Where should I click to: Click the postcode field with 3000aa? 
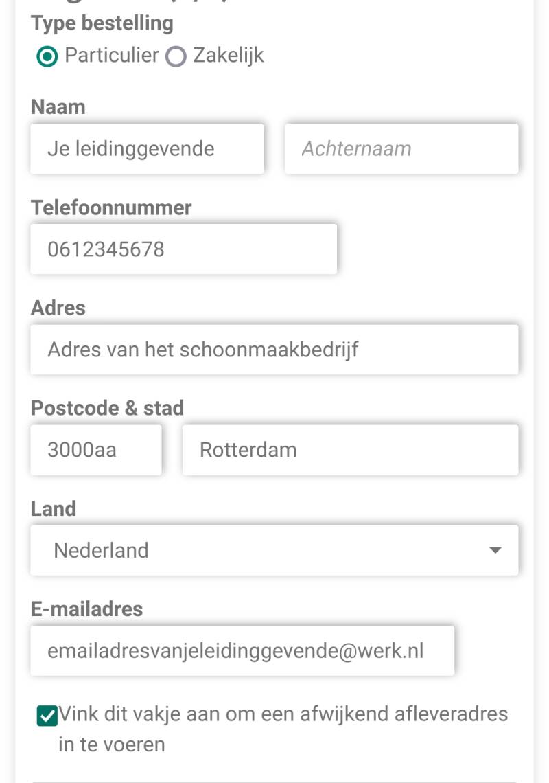click(96, 450)
